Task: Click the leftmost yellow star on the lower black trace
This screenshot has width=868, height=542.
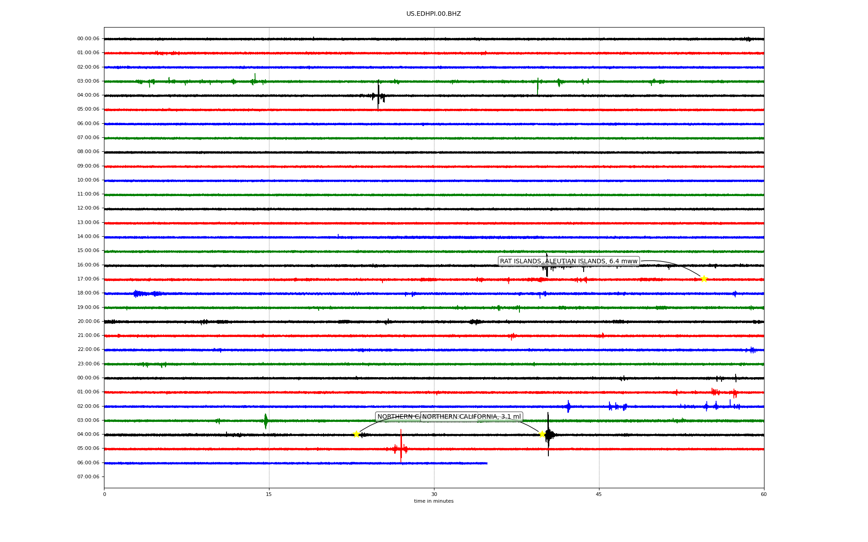Action: click(x=356, y=434)
